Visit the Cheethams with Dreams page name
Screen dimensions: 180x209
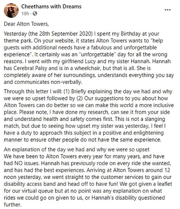coord(51,6)
